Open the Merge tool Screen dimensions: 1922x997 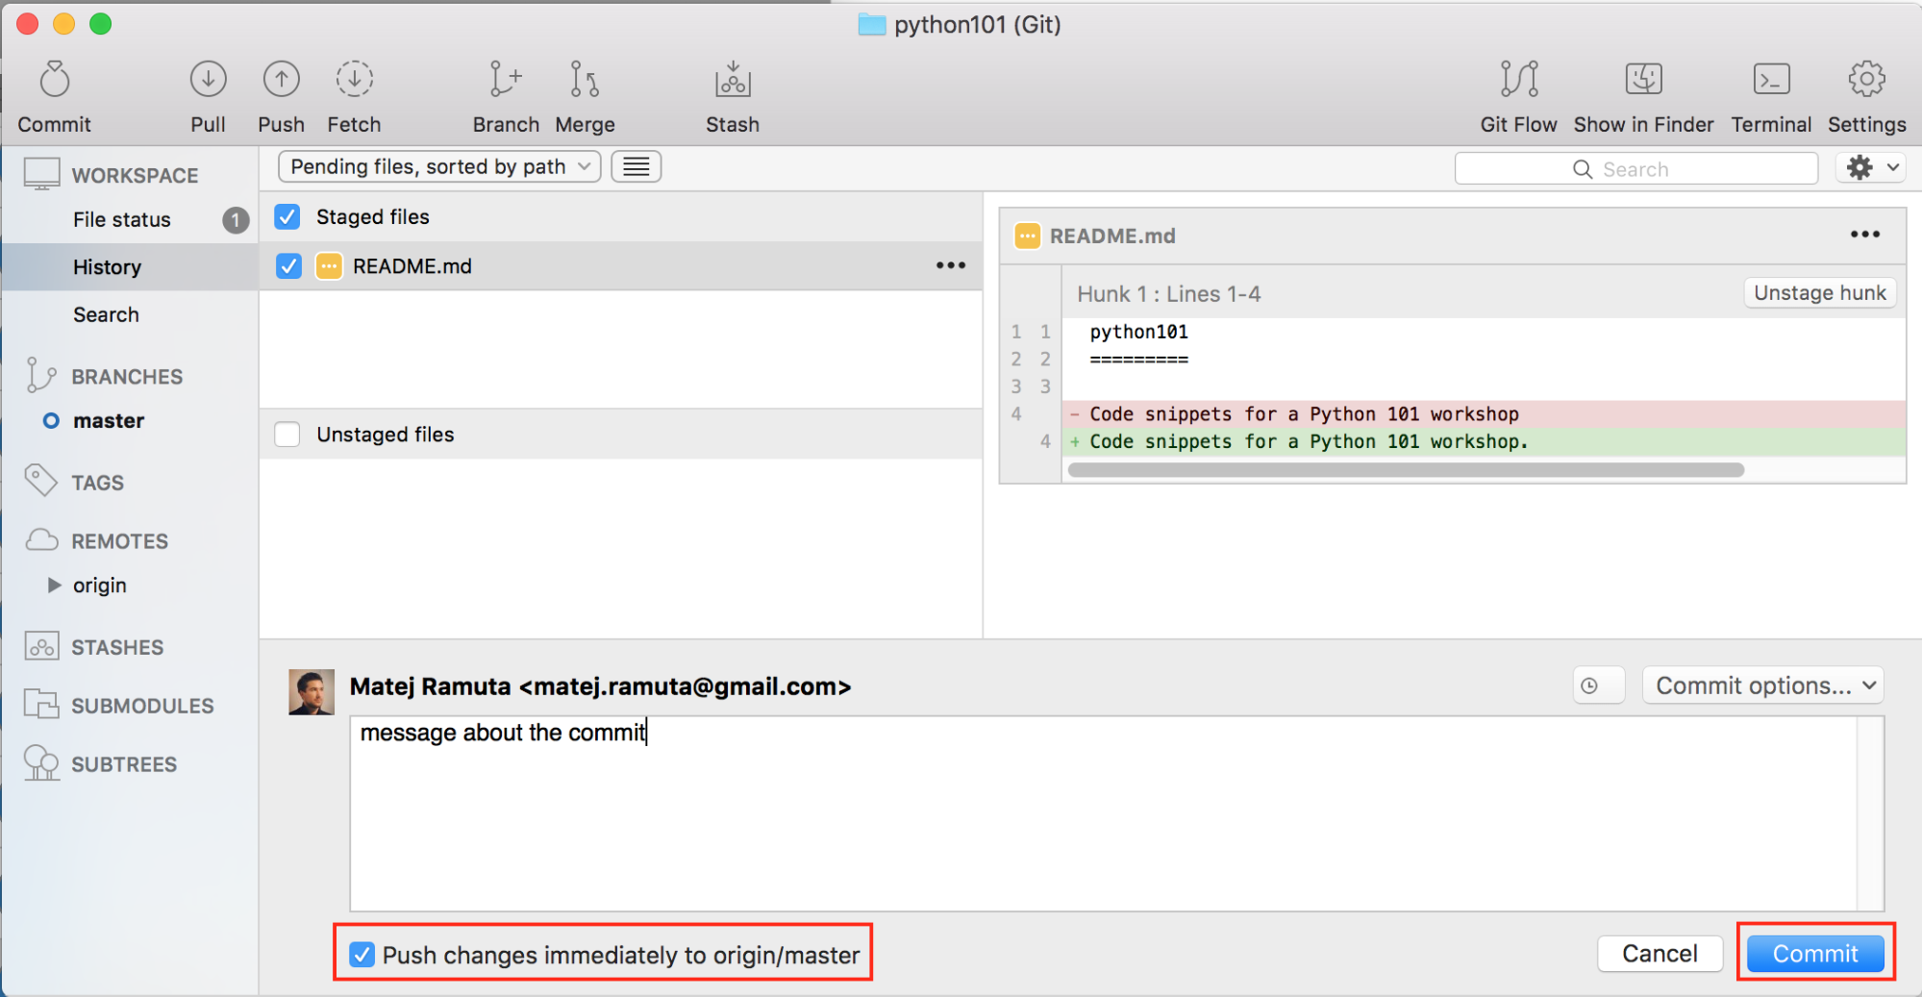(585, 80)
